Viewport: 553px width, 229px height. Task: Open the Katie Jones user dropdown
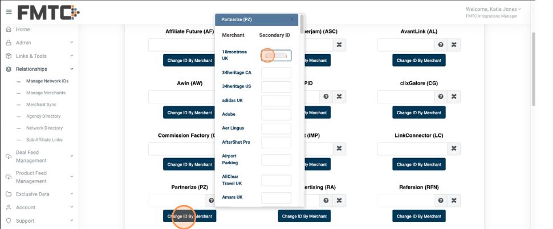(x=493, y=9)
